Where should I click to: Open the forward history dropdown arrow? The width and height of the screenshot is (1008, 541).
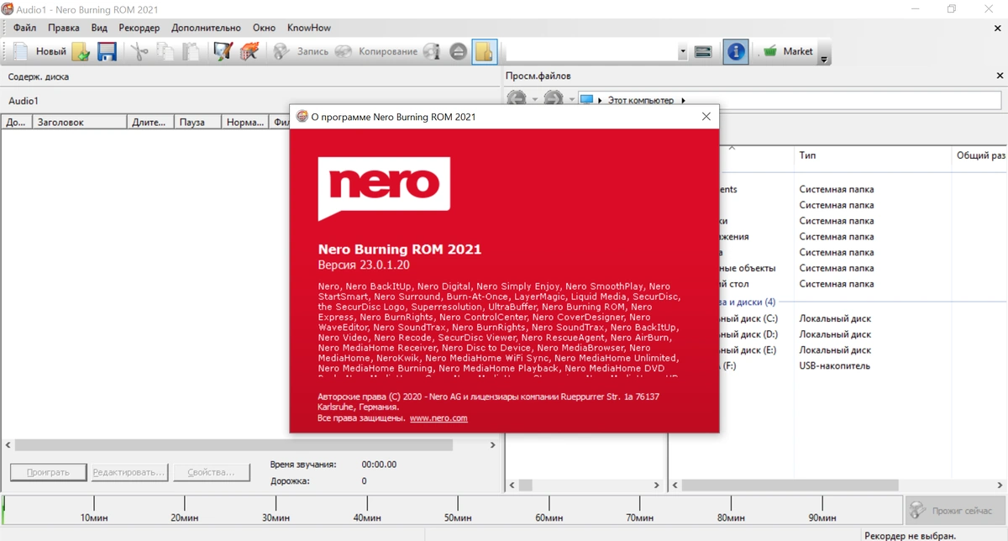tap(571, 100)
